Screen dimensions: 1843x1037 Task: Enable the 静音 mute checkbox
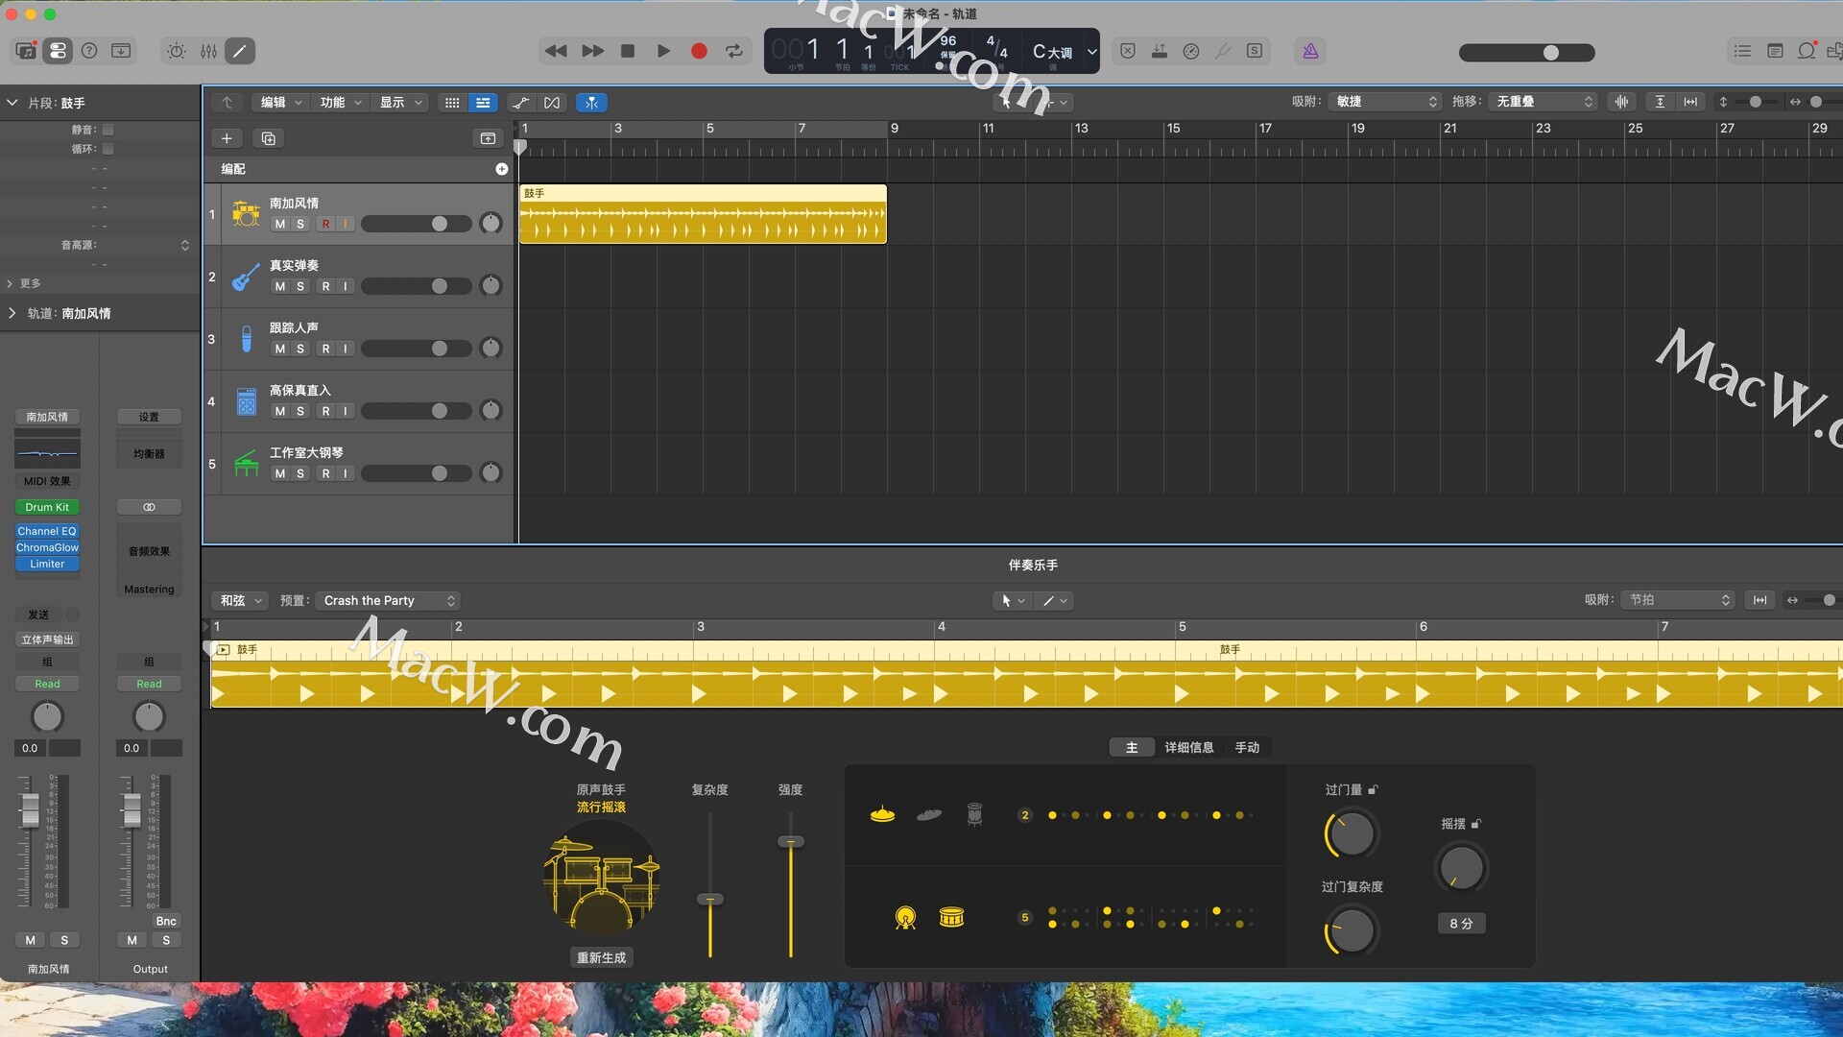point(108,130)
